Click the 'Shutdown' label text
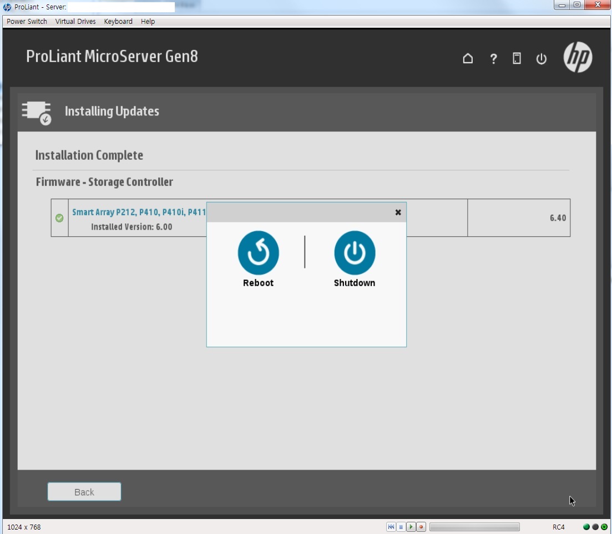Image resolution: width=612 pixels, height=534 pixels. tap(355, 283)
